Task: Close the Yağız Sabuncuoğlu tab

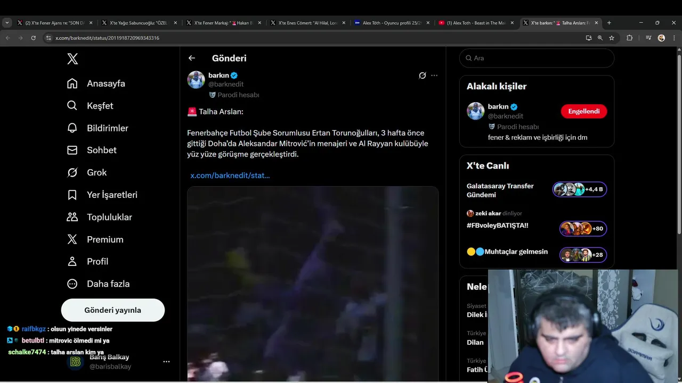Action: point(175,23)
